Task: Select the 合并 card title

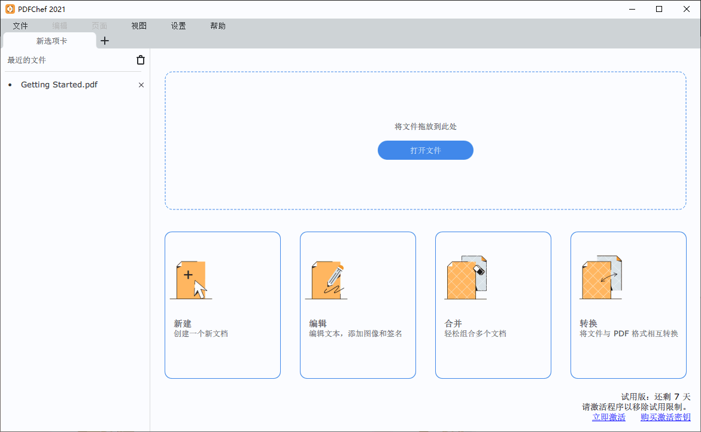Action: click(x=453, y=324)
